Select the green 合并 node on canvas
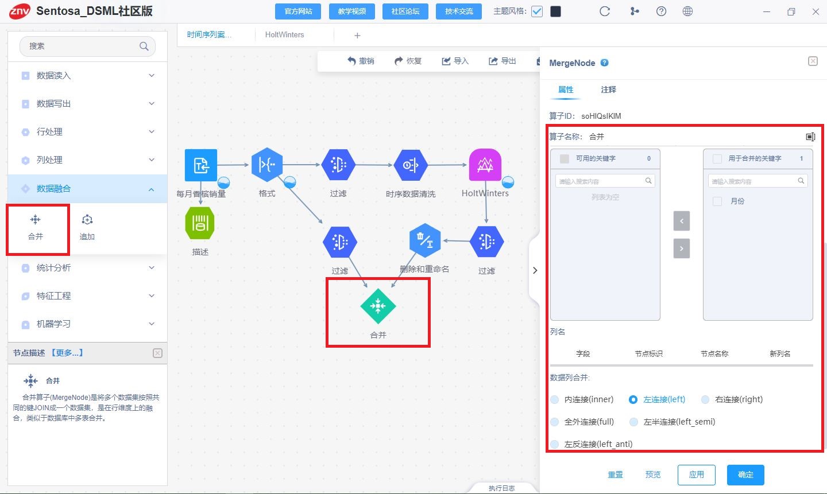 [x=378, y=306]
